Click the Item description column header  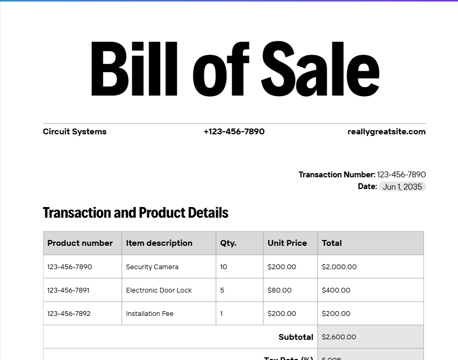click(x=169, y=243)
